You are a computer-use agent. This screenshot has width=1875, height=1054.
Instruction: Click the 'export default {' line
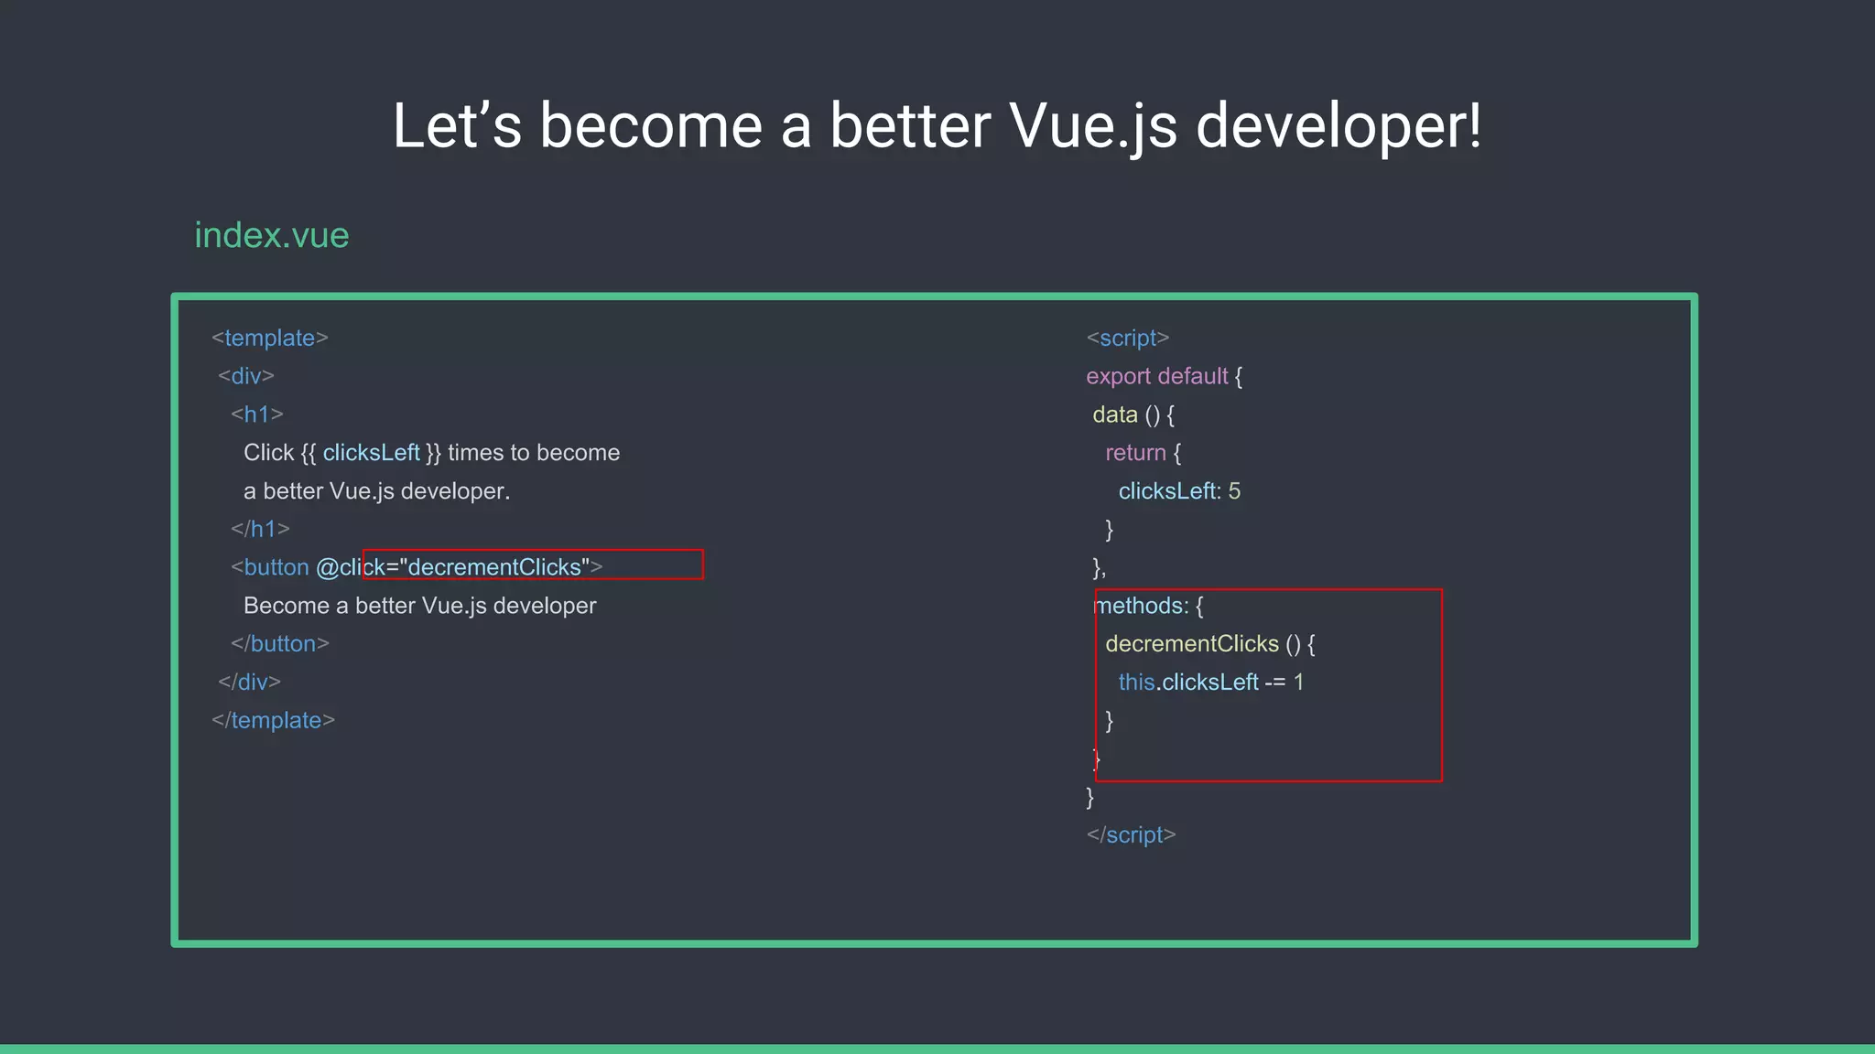(x=1165, y=376)
